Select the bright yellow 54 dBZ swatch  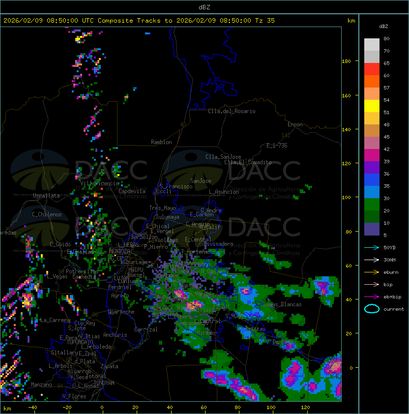pos(372,106)
